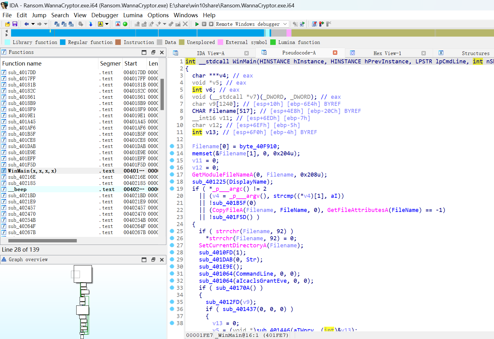494x339 pixels.
Task: Open the Lumina menu
Action: point(133,15)
